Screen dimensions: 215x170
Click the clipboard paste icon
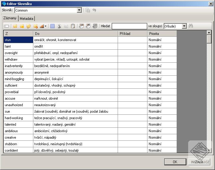[x=73, y=26]
